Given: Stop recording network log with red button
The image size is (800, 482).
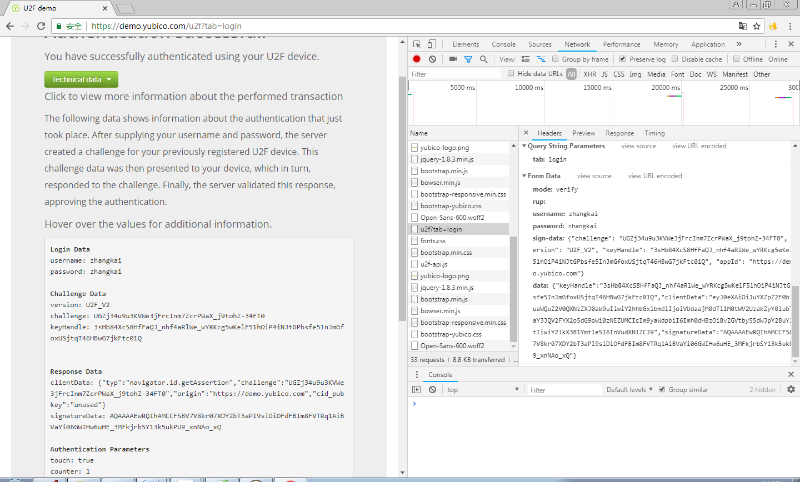Looking at the screenshot, I should [417, 59].
